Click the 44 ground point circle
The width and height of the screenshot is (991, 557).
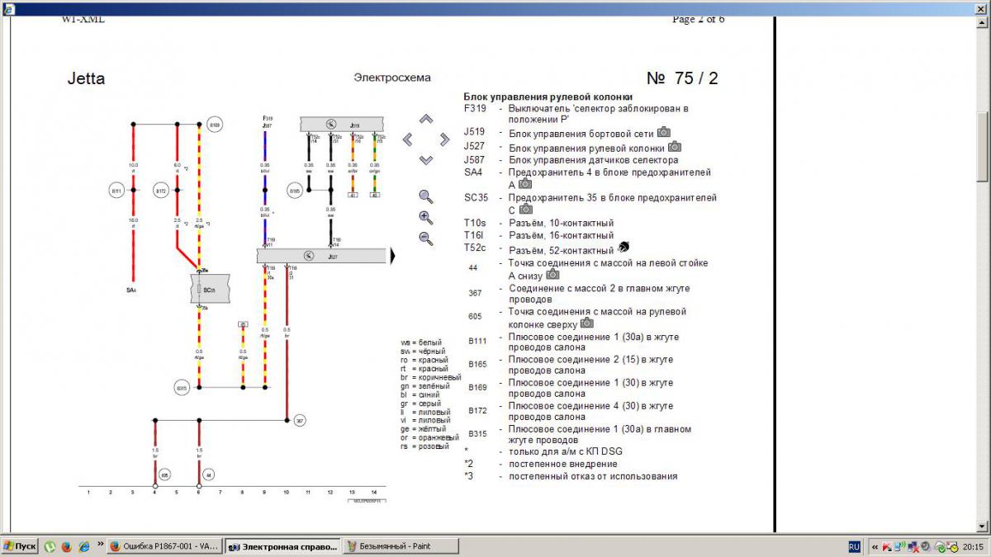[x=209, y=475]
